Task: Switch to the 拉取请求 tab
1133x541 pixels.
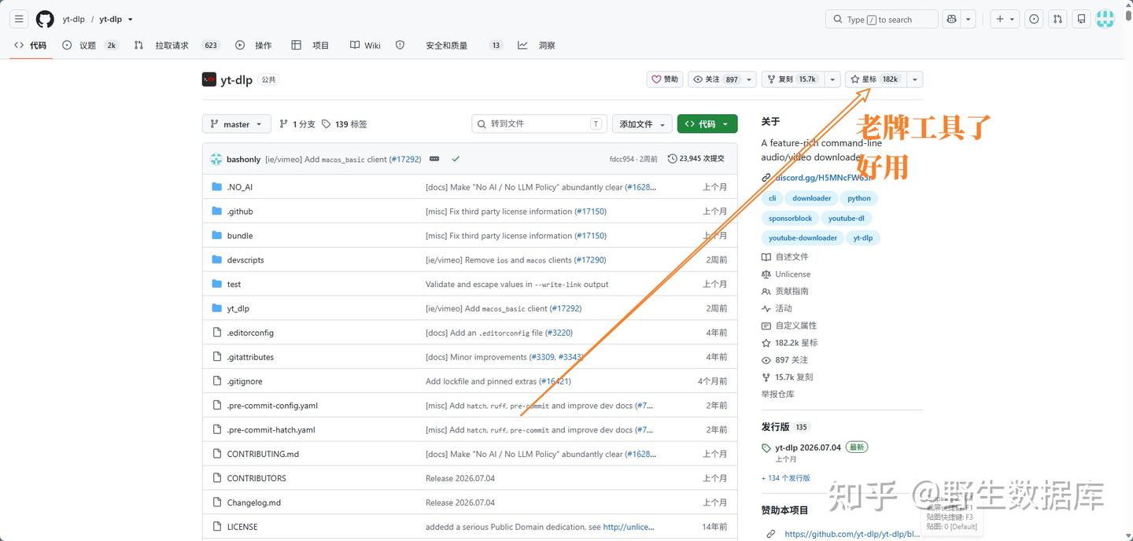Action: 176,46
